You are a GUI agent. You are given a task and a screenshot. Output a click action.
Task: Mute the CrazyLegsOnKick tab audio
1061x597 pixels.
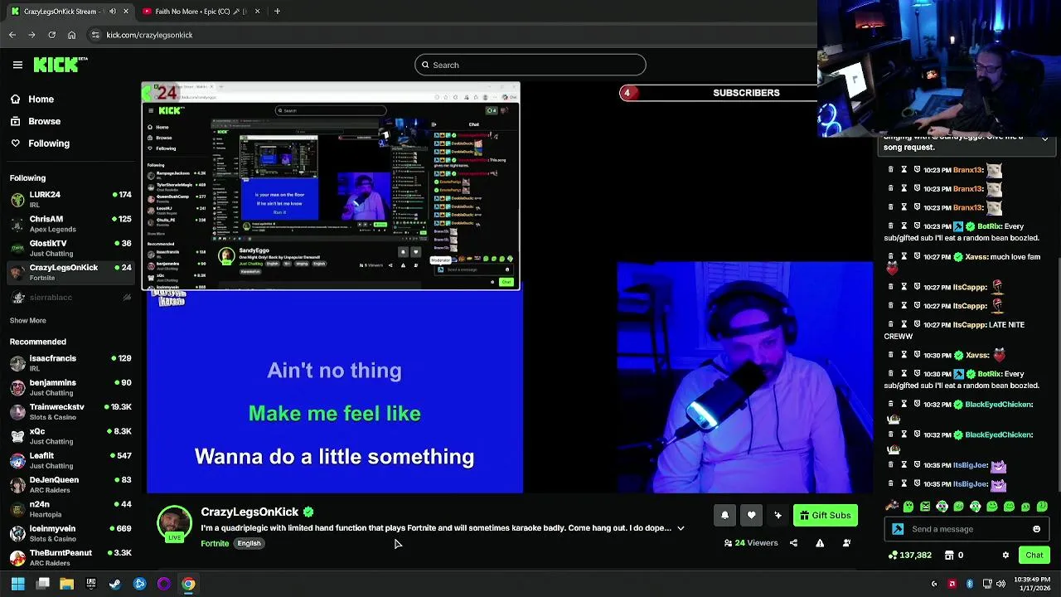(x=114, y=12)
